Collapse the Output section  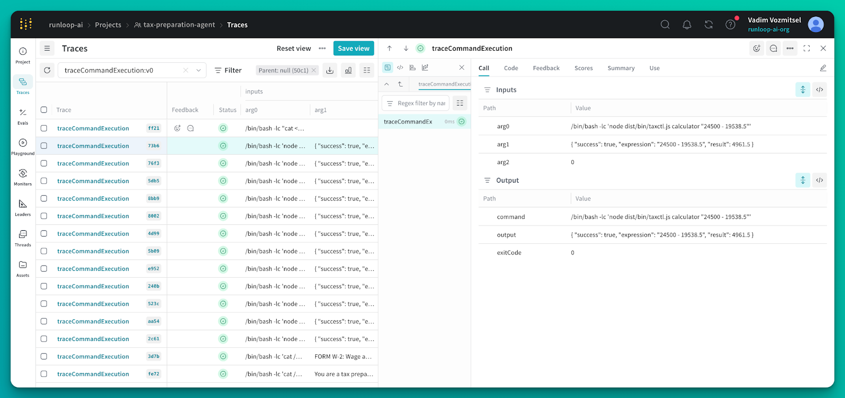tap(487, 181)
